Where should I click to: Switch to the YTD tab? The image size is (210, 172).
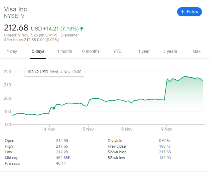[x=117, y=51]
